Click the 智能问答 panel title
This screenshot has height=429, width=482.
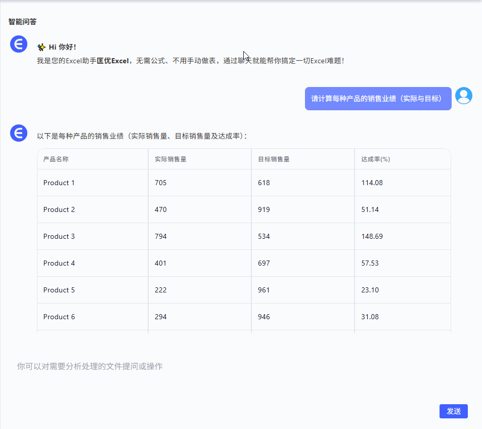[22, 22]
